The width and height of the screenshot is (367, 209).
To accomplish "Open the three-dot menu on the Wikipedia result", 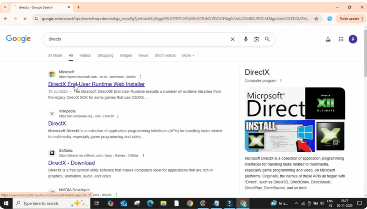I will [x=118, y=116].
